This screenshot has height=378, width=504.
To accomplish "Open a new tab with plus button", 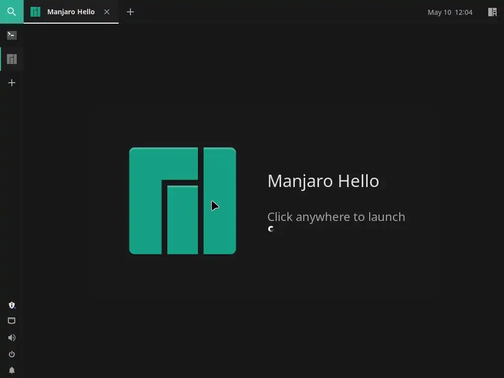I will (x=130, y=12).
